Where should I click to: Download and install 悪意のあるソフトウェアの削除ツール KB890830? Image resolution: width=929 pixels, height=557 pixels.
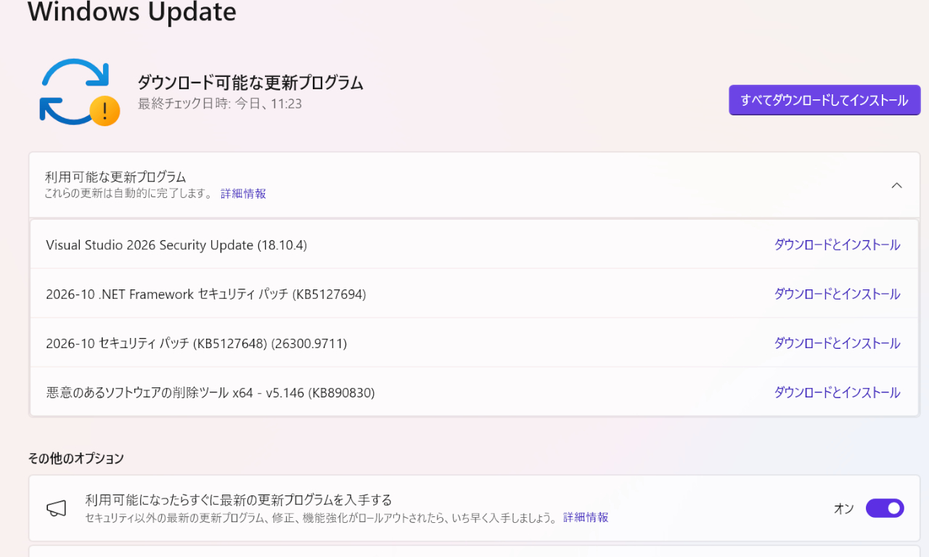(837, 393)
